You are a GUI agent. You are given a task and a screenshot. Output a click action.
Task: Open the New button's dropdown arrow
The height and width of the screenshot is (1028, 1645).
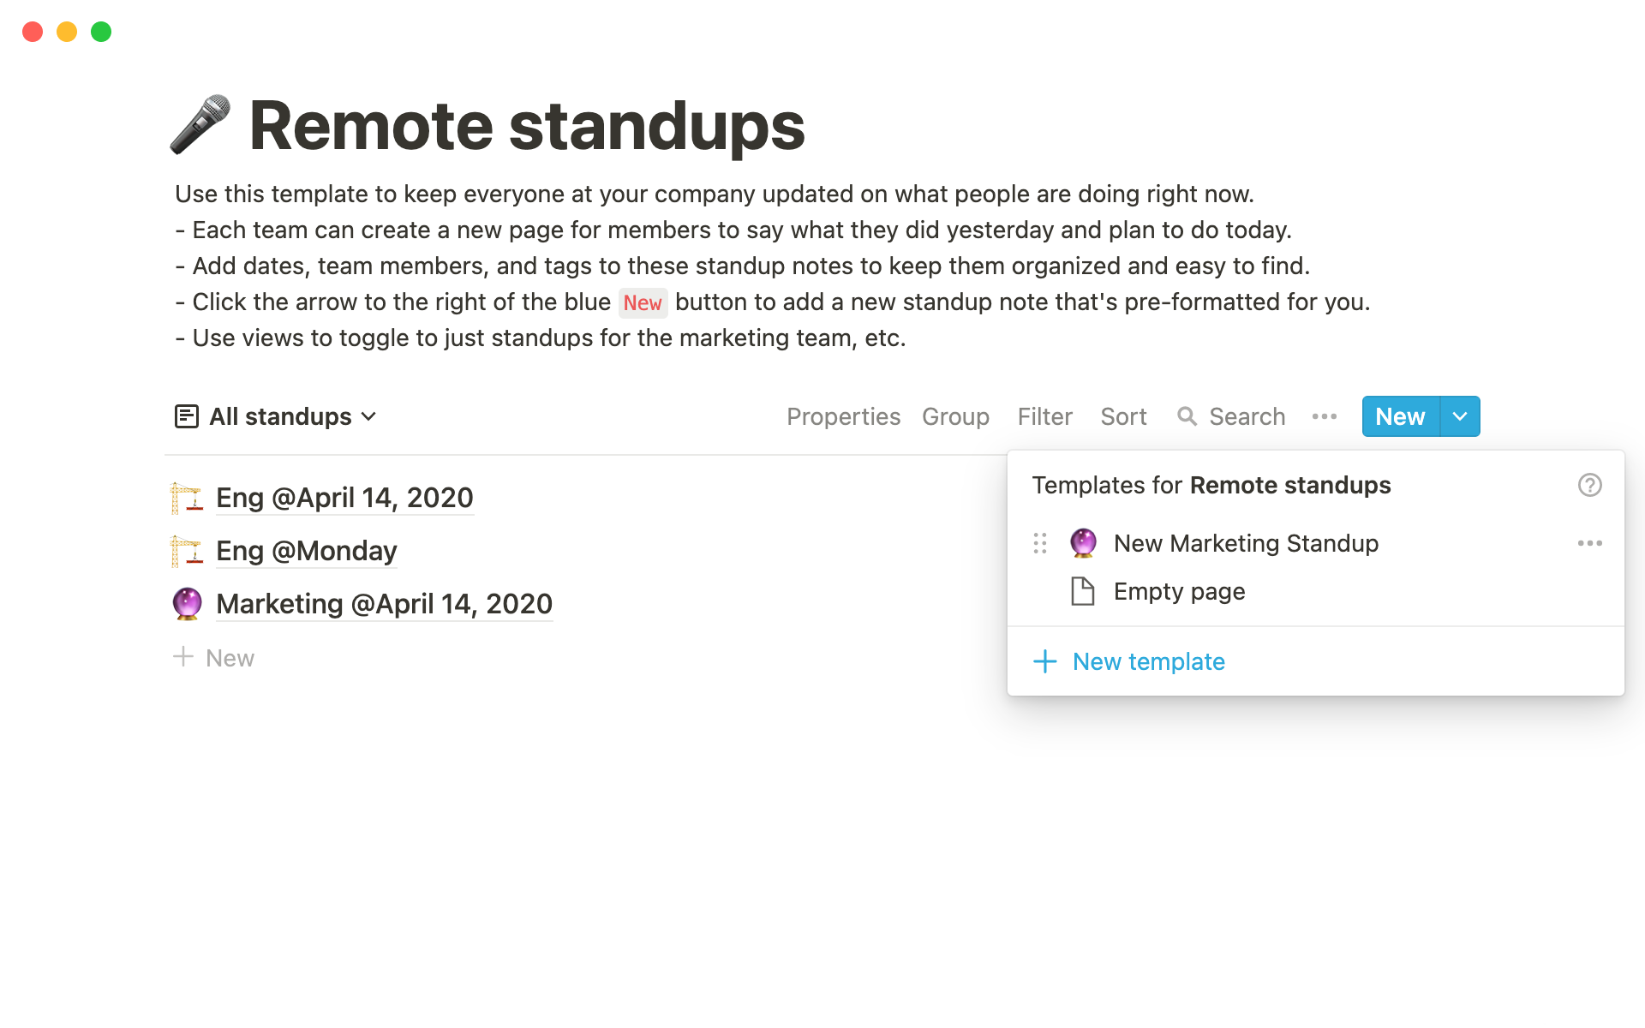tap(1459, 416)
